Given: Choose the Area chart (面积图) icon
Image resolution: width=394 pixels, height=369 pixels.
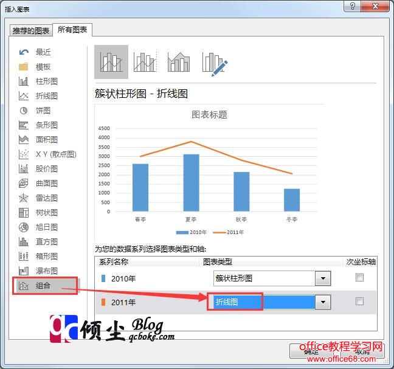Looking at the screenshot, I should click(24, 140).
